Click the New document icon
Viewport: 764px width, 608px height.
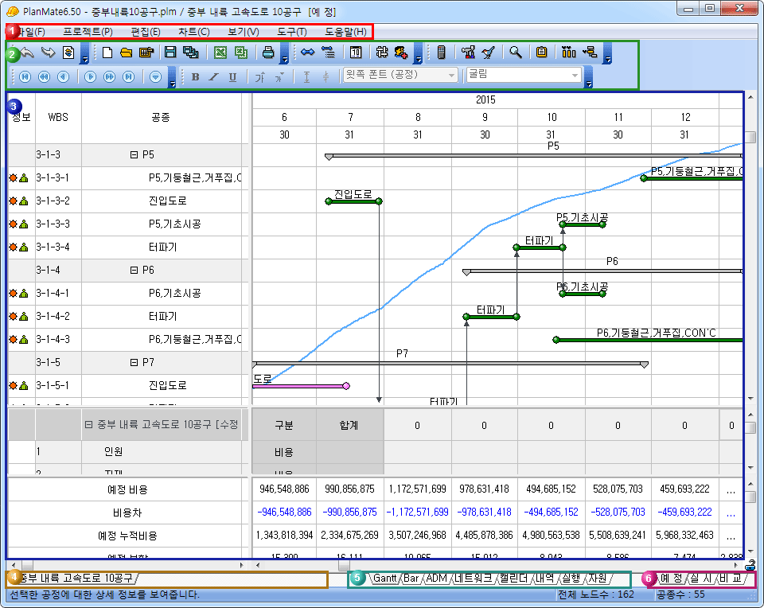[x=107, y=53]
